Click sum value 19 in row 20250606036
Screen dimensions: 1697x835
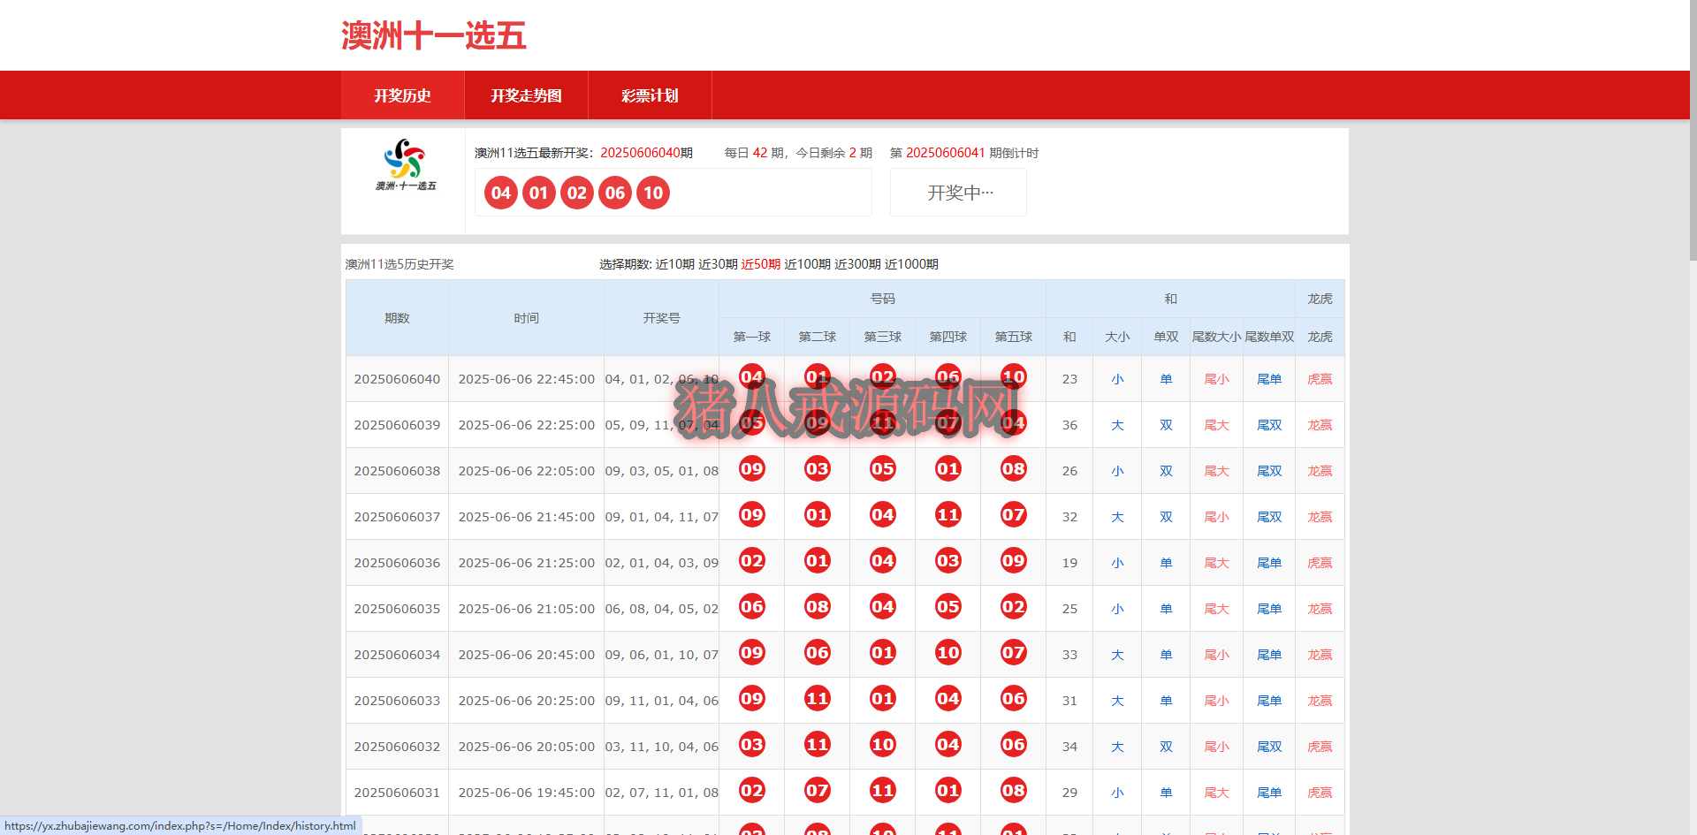point(1069,563)
